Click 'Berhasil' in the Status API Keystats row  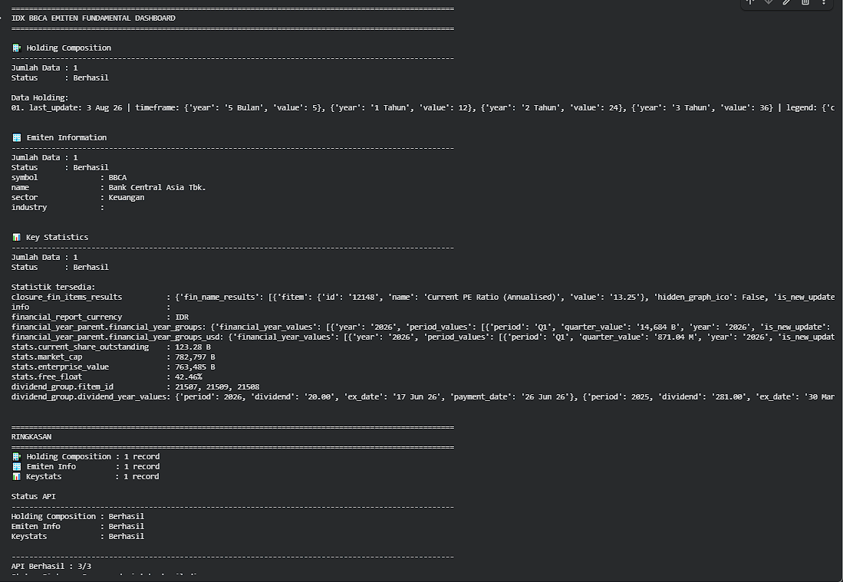(x=127, y=536)
